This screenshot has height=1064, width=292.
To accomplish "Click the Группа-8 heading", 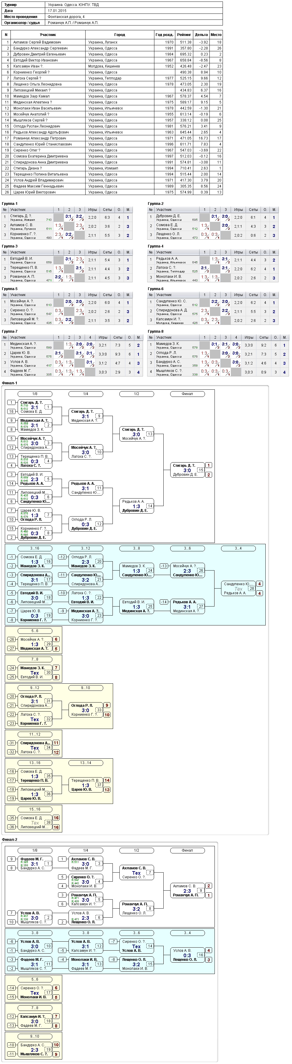I will (156, 331).
